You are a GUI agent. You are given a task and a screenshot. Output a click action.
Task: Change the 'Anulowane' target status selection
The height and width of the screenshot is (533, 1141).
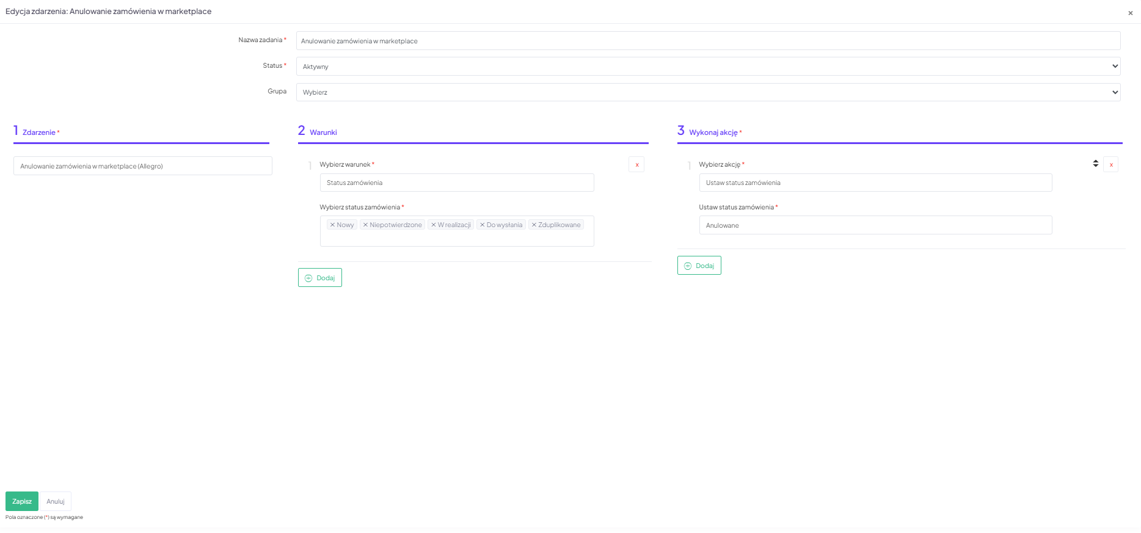click(x=875, y=225)
